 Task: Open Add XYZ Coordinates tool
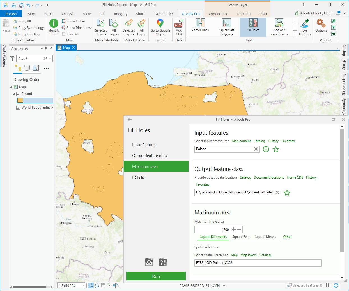(279, 27)
